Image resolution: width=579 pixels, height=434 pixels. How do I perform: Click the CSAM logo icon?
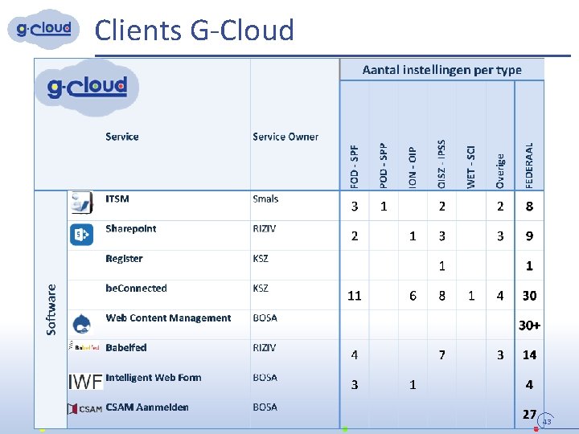coord(85,409)
